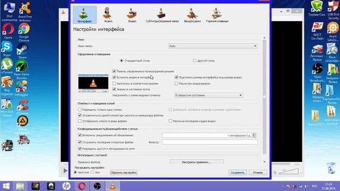The image size is (340, 191).
Task: Click the Сохранить button
Action: click(x=237, y=172)
